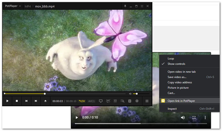This screenshot has height=131, width=222.
Task: Select 'Open link in PotPlayer'
Action: coord(181,101)
